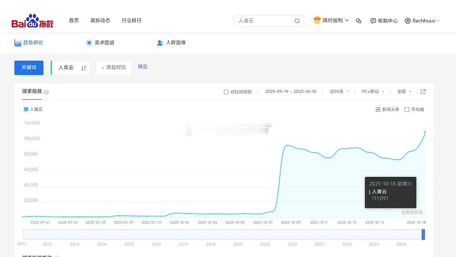Open the date range 2025-09-19 picker
This screenshot has height=257, width=456.
290,92
